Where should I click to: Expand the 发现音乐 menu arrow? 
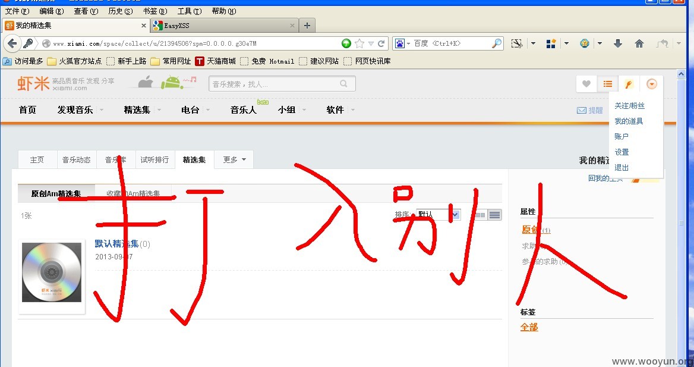tap(102, 110)
